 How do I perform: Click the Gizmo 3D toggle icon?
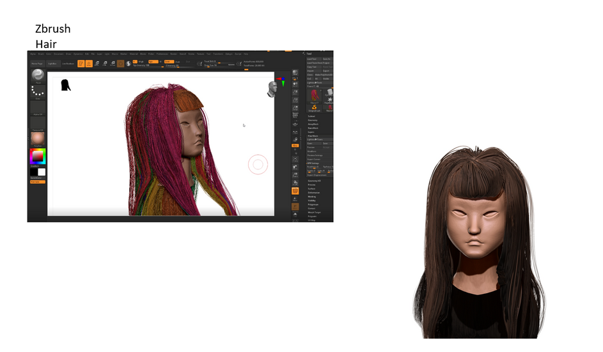pyautogui.click(x=120, y=64)
